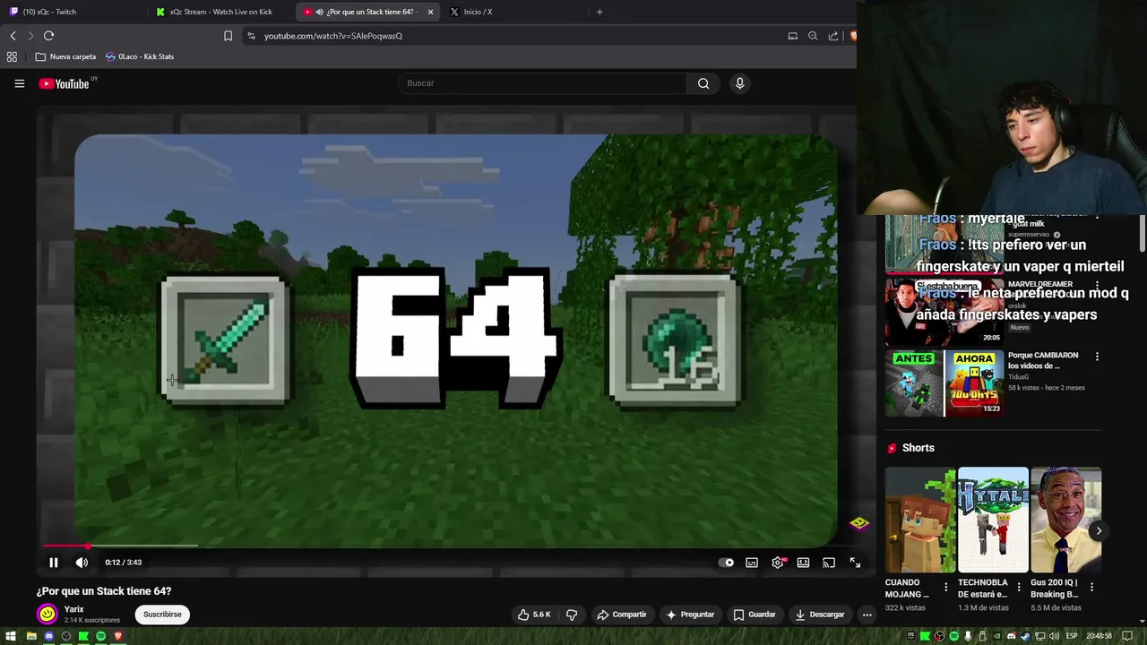Click the video title '¿Por que un Stack tiene 64?'
Viewport: 1147px width, 645px height.
(x=104, y=591)
